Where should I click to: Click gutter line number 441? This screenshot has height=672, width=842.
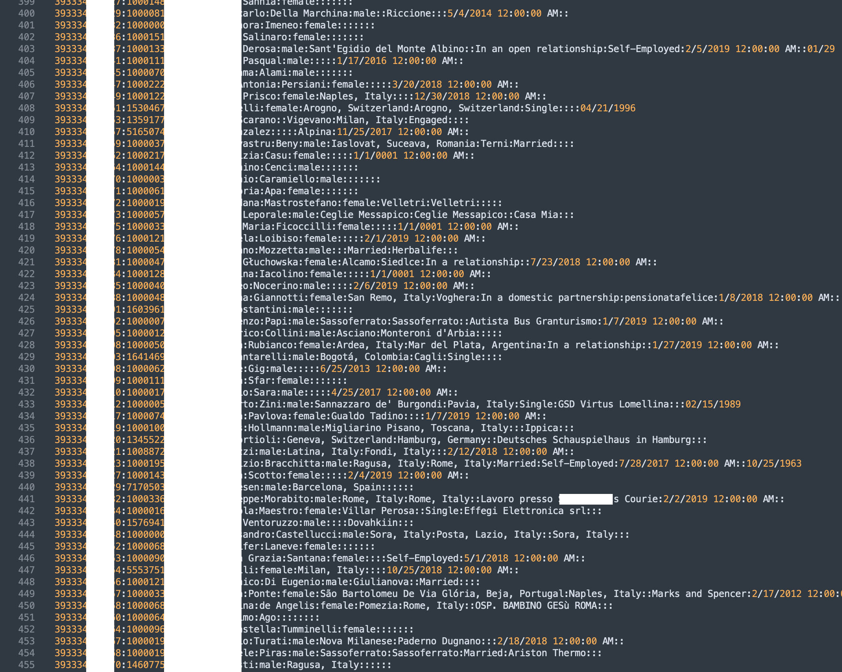click(26, 499)
